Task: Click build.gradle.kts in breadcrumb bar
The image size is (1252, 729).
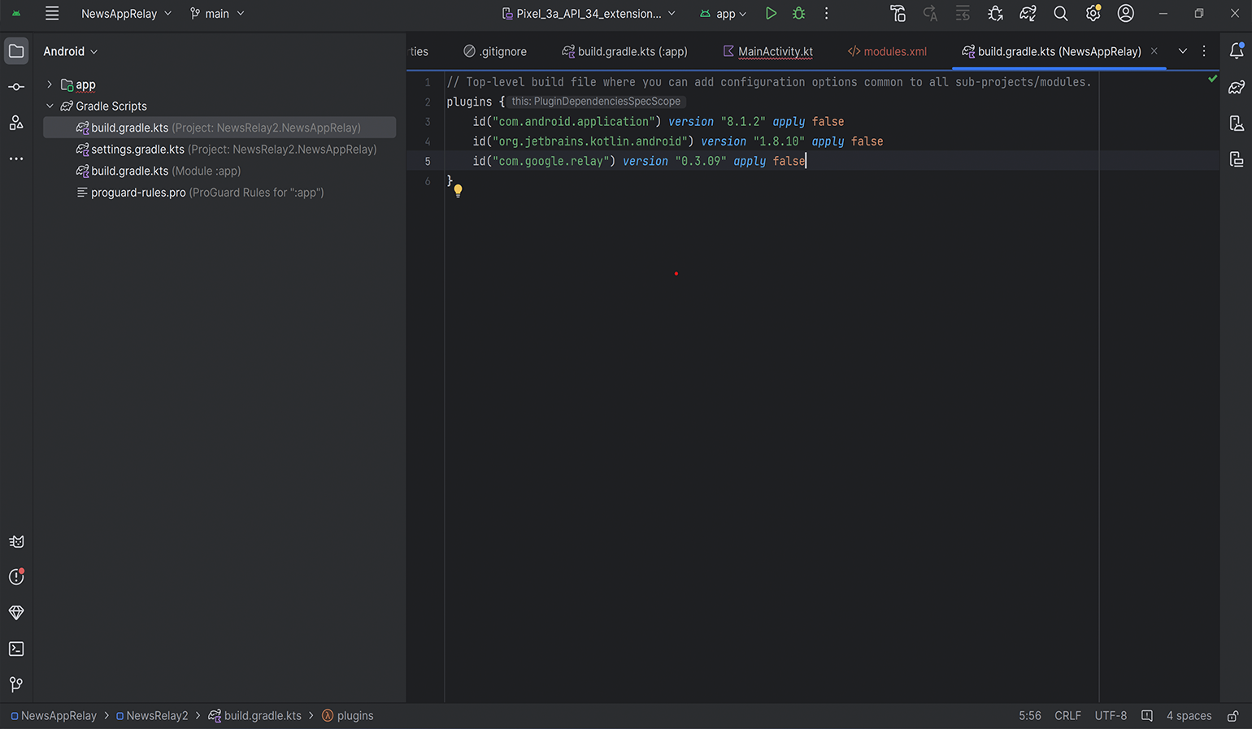Action: click(x=255, y=716)
